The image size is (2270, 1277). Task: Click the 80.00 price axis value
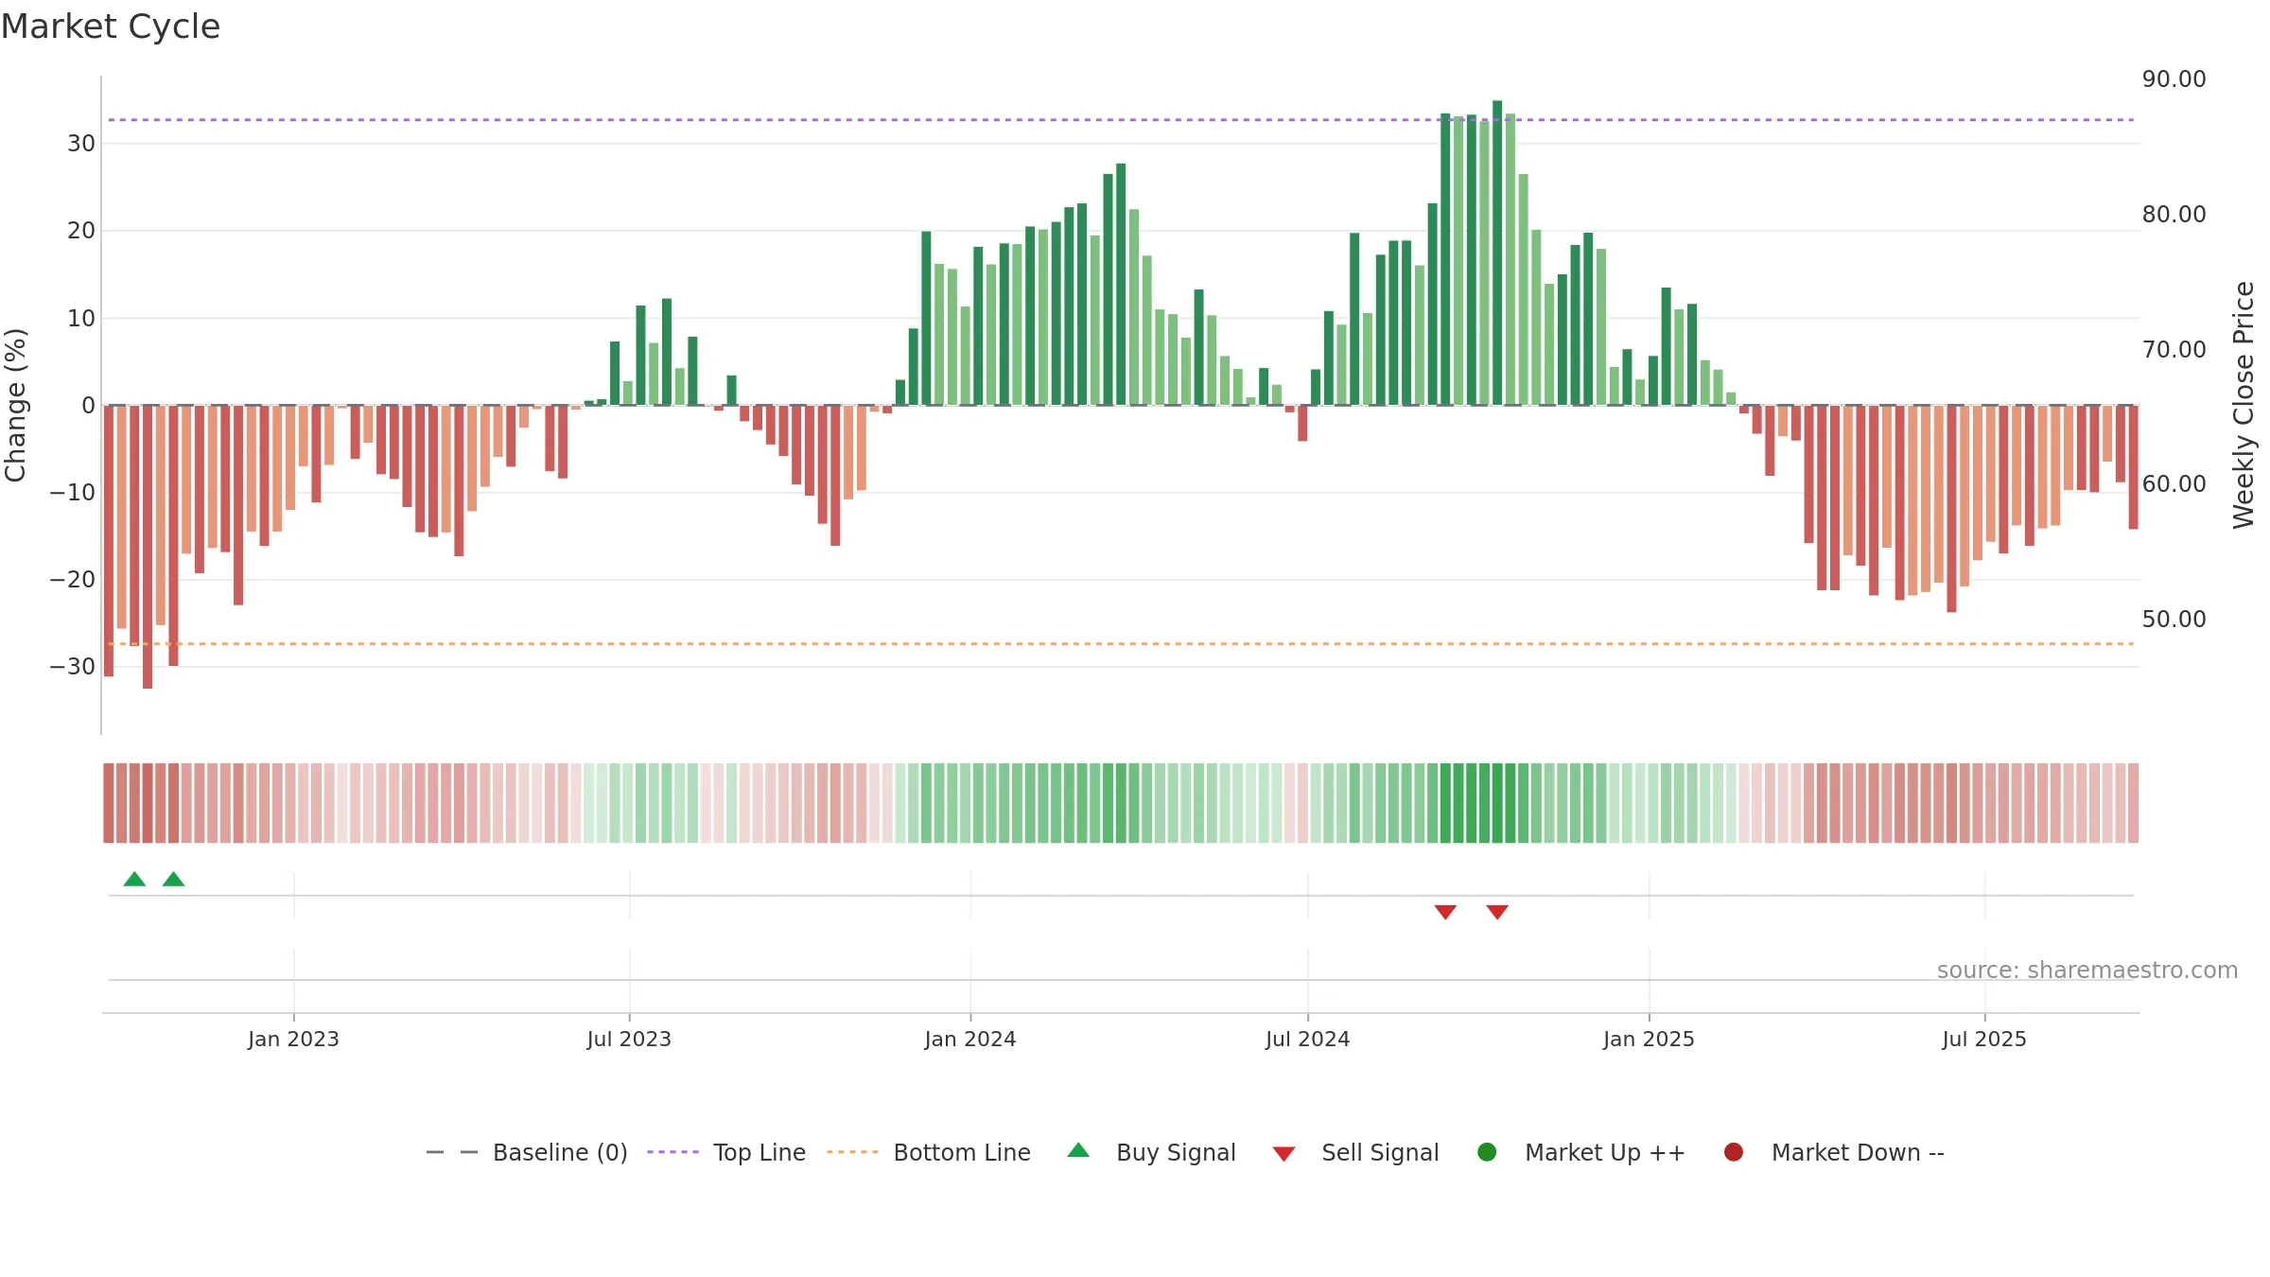(x=2174, y=215)
